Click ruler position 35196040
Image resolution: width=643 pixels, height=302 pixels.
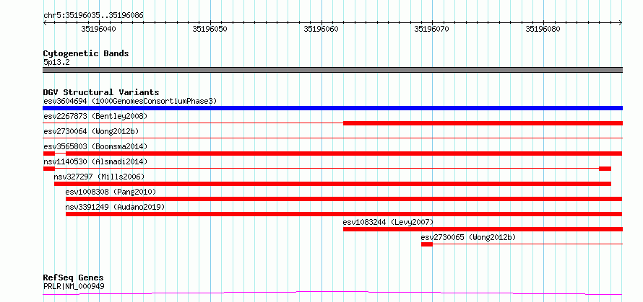click(99, 29)
